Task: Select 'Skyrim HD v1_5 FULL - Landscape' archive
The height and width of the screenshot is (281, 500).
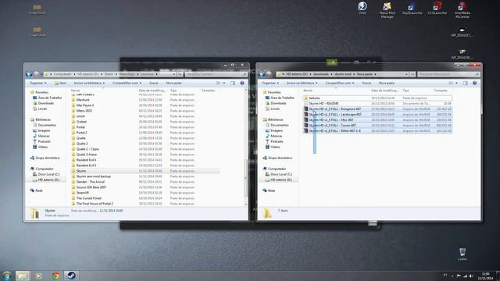Action: (377, 115)
